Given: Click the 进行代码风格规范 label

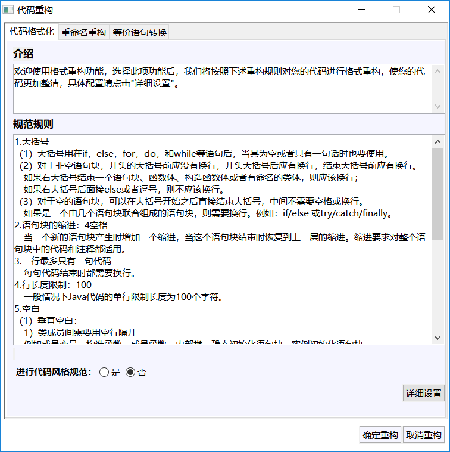Looking at the screenshot, I should coord(54,372).
